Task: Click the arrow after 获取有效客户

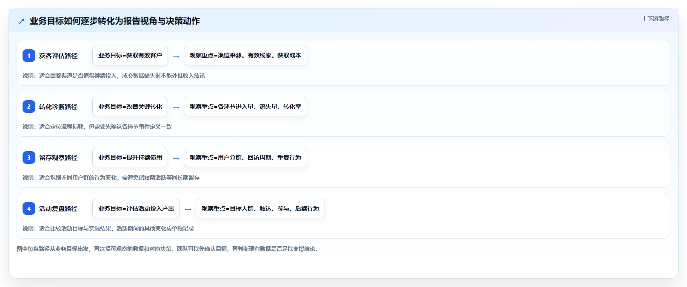Action: tap(176, 56)
